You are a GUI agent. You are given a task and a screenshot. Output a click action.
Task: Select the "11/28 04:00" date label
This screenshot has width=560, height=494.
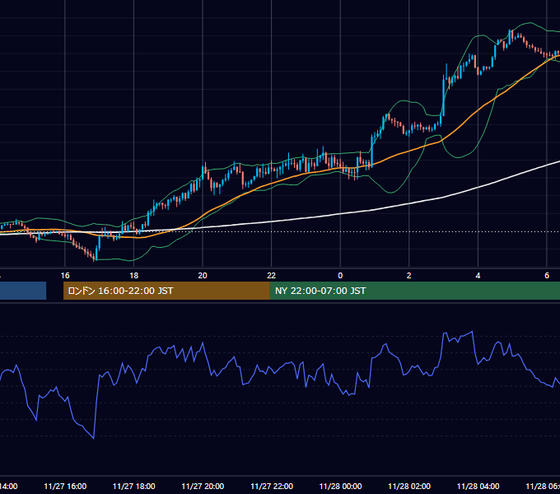478,487
